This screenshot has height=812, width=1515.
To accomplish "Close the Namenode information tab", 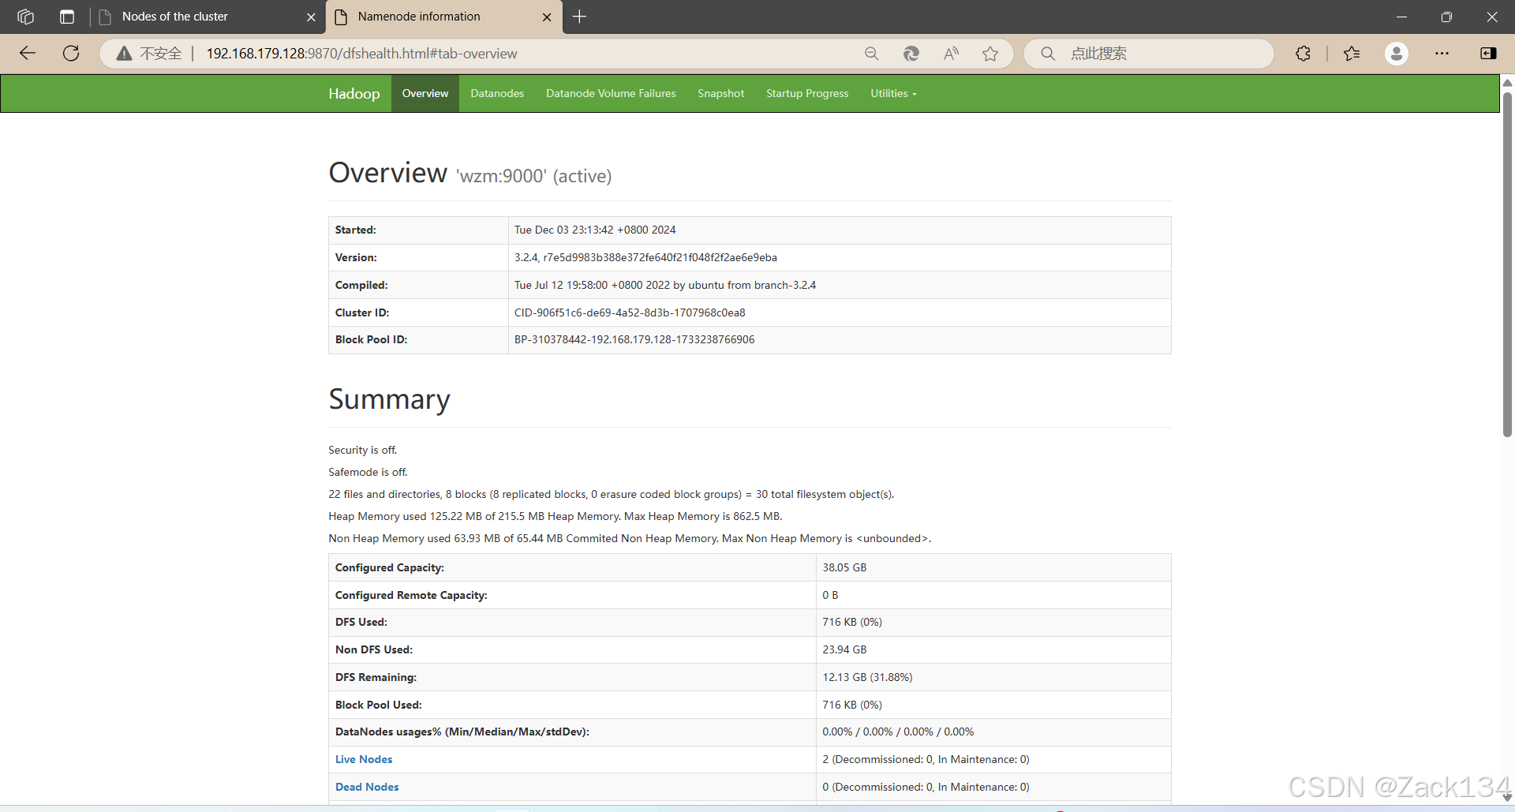I will pyautogui.click(x=547, y=17).
